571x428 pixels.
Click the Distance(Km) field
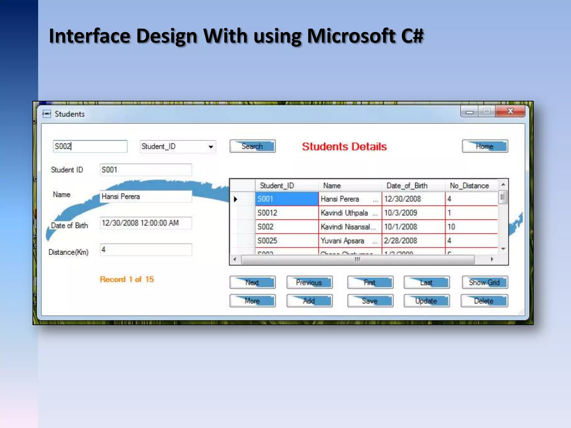click(x=146, y=250)
